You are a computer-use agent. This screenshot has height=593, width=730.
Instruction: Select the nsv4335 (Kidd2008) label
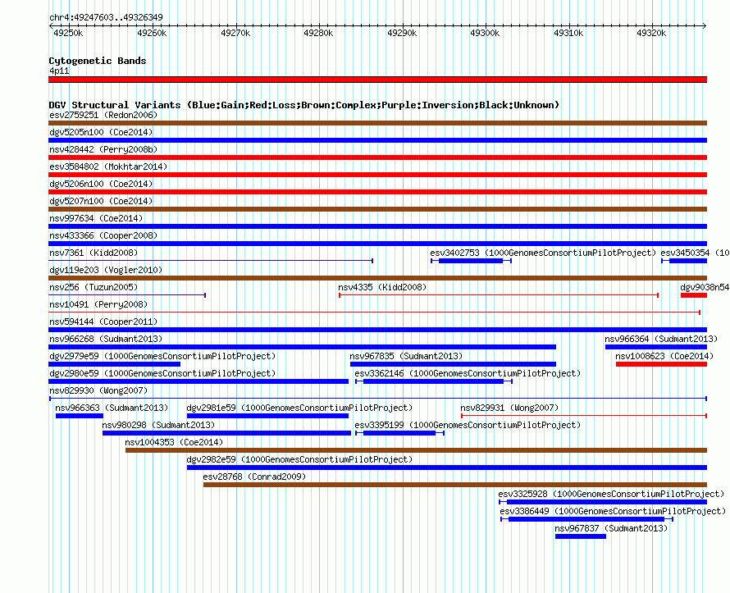[382, 287]
